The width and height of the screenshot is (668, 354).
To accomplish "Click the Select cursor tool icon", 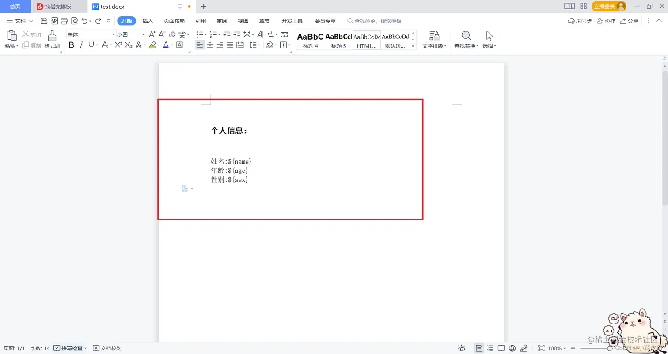I will [489, 36].
